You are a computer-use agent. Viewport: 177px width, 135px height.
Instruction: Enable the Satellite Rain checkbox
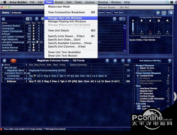[x=138, y=91]
